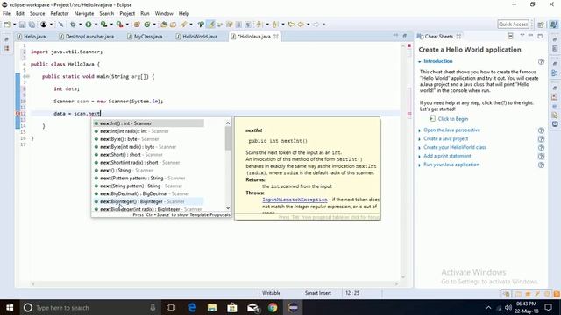Open the Source menu
This screenshot has width=561, height=315.
pyautogui.click(x=37, y=14)
